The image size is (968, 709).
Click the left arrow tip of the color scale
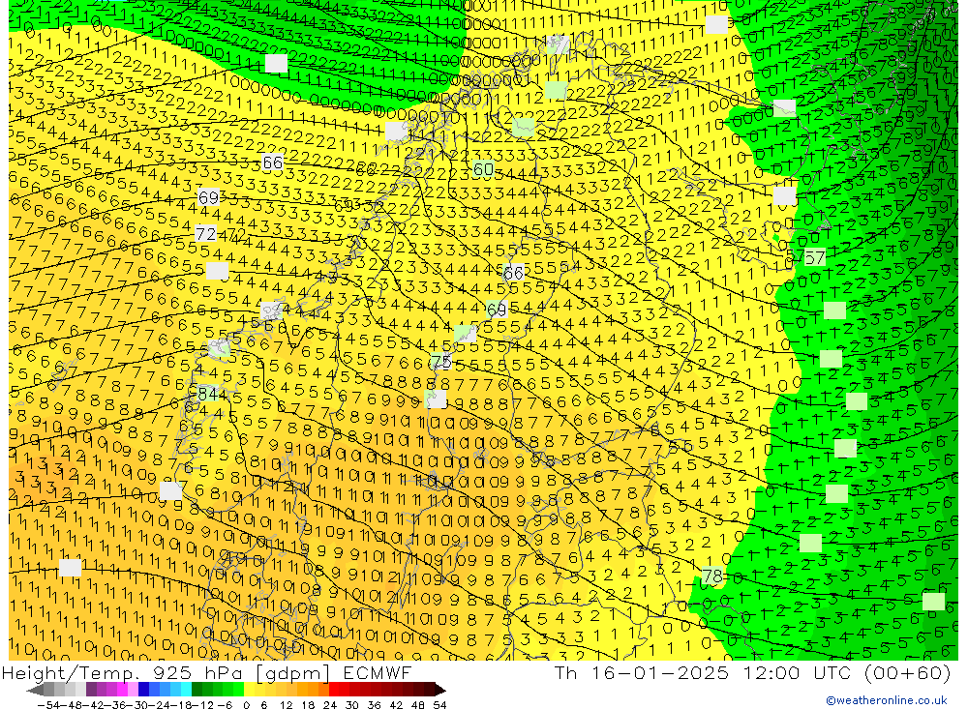[31, 690]
